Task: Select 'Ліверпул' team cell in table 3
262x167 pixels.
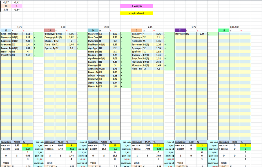Action: [x=137, y=38]
